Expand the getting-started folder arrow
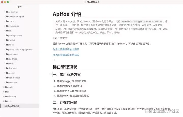The height and width of the screenshot is (117, 183). (x=5, y=35)
